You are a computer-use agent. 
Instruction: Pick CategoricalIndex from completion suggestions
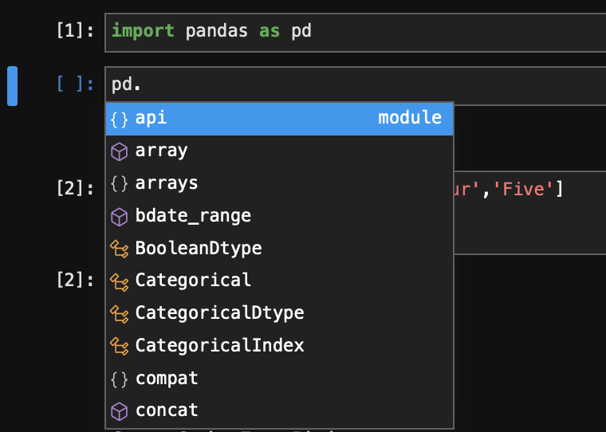pos(219,346)
